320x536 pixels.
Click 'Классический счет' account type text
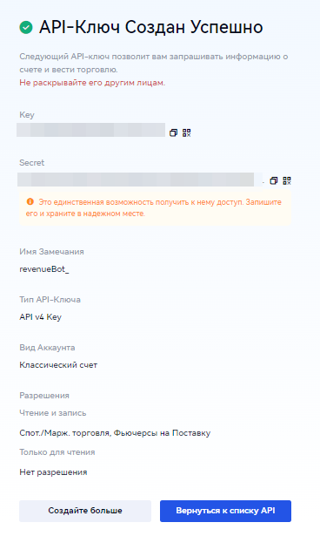(58, 365)
